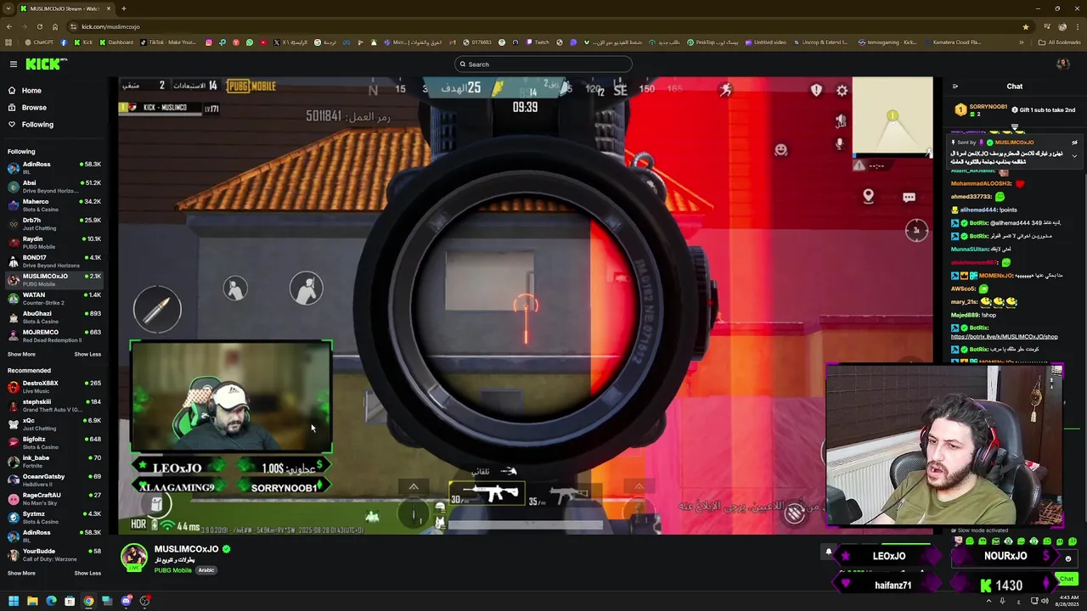Open SORRYNOOB1 top gifter entry

click(980, 110)
